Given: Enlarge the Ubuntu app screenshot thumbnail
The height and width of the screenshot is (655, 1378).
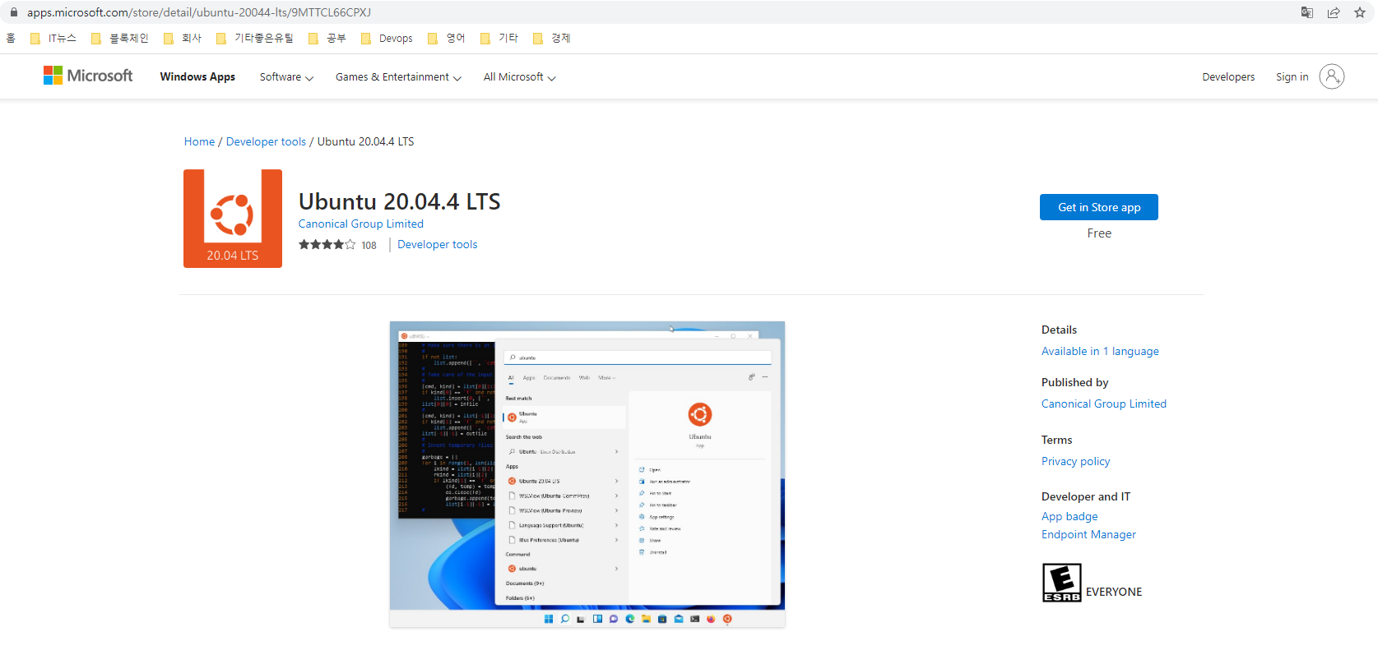Looking at the screenshot, I should (x=587, y=474).
